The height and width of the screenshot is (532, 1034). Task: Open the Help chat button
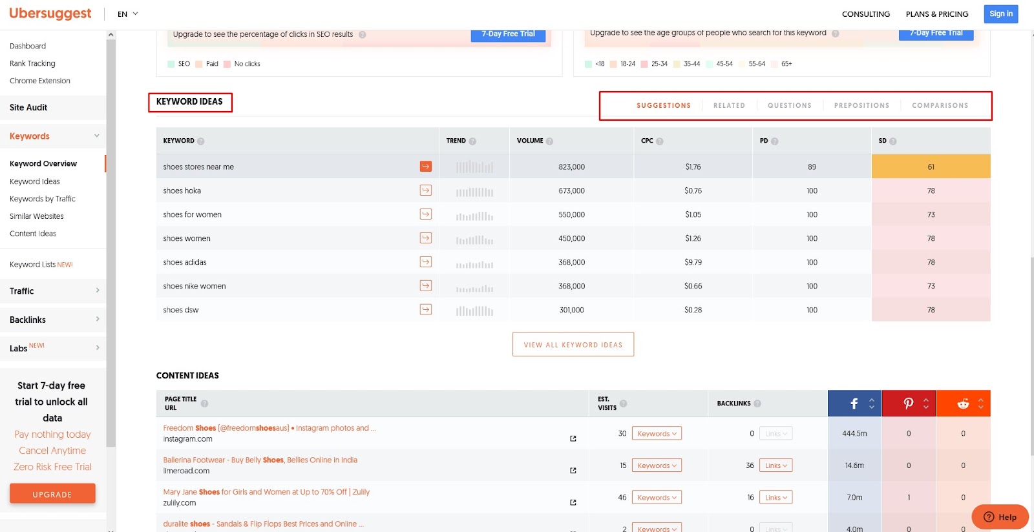[x=1000, y=517]
